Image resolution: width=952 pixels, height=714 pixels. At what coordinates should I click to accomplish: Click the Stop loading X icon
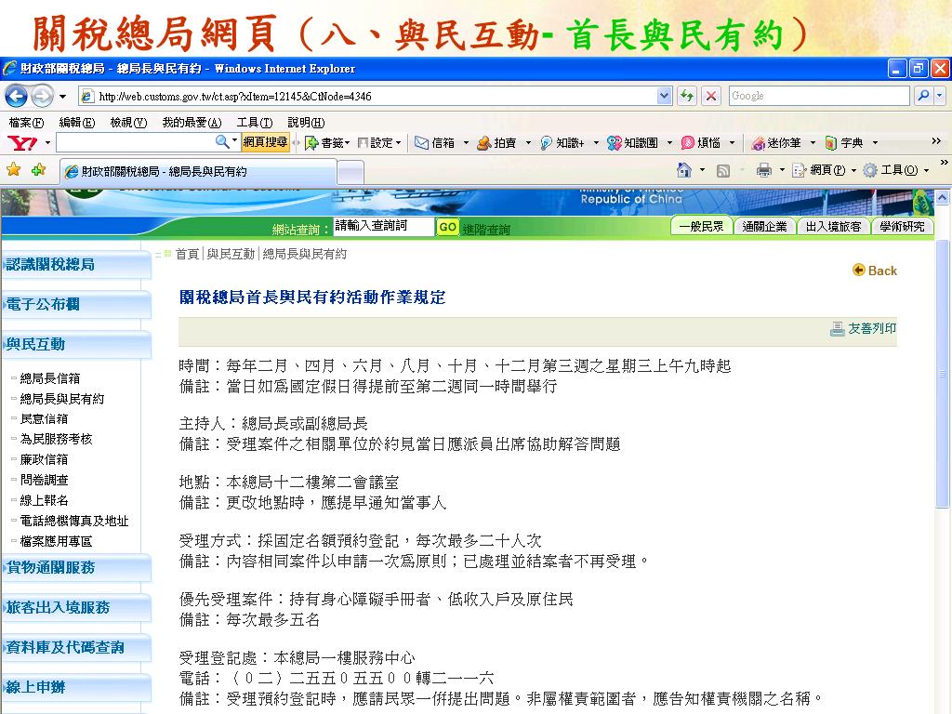click(x=711, y=96)
